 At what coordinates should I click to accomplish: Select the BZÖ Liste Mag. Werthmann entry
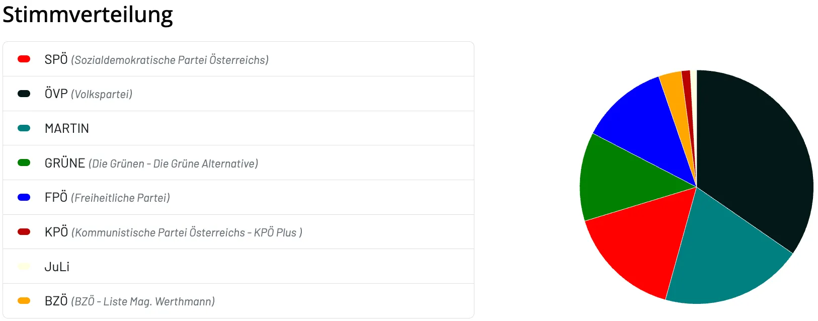click(x=238, y=301)
